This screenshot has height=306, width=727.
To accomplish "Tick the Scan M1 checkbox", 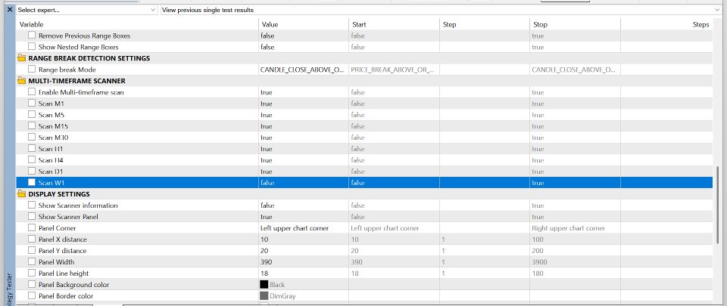I will (x=32, y=103).
